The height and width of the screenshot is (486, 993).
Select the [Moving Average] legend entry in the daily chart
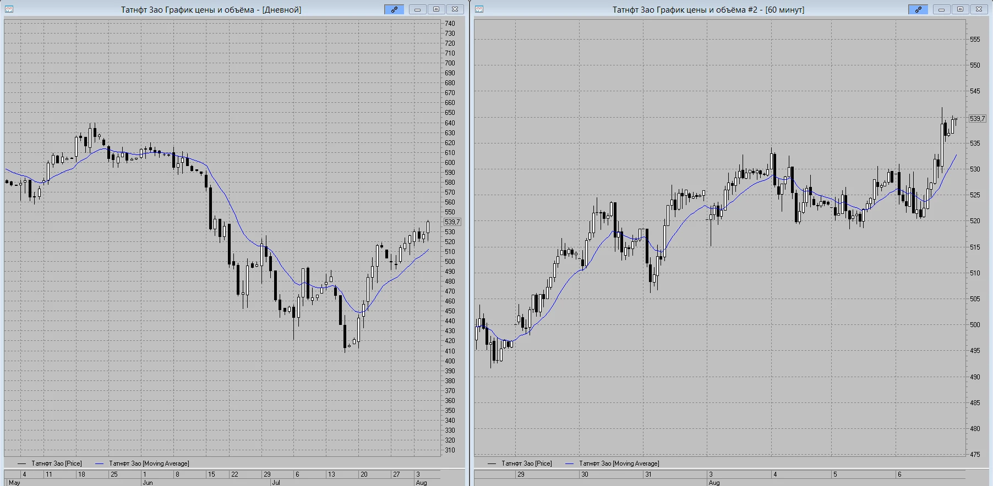tap(143, 463)
